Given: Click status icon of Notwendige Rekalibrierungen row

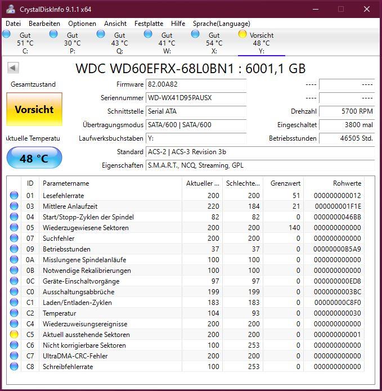Looking at the screenshot, I should [14, 270].
